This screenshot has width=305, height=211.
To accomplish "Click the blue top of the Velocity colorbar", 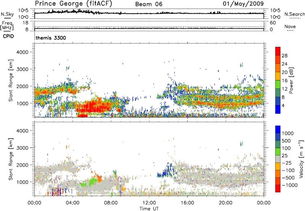I will click(x=278, y=129).
